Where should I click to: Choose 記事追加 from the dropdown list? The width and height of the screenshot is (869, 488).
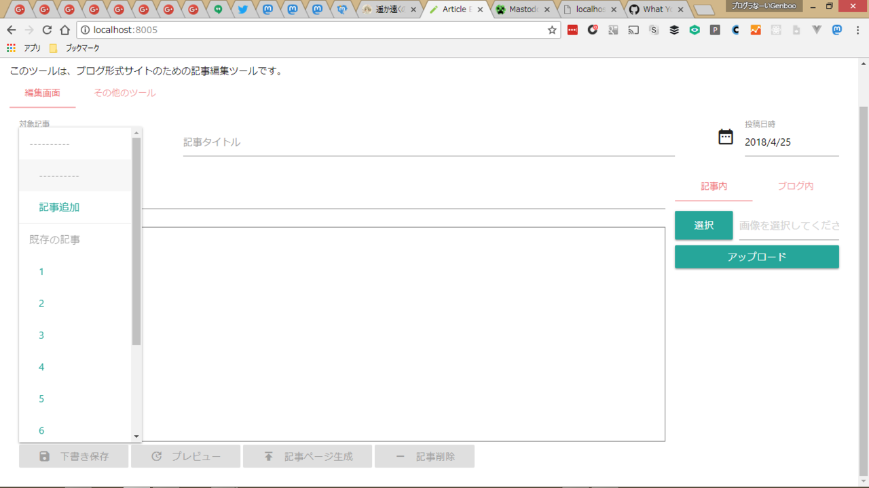75,207
